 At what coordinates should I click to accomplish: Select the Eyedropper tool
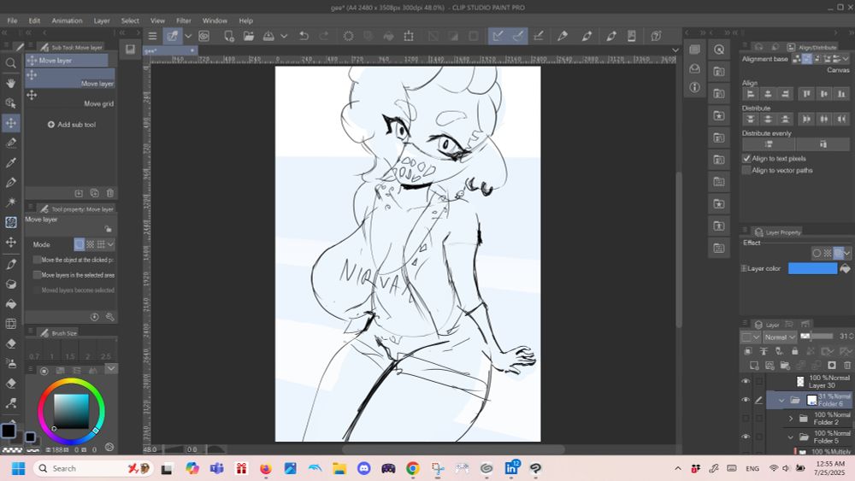[x=10, y=162]
